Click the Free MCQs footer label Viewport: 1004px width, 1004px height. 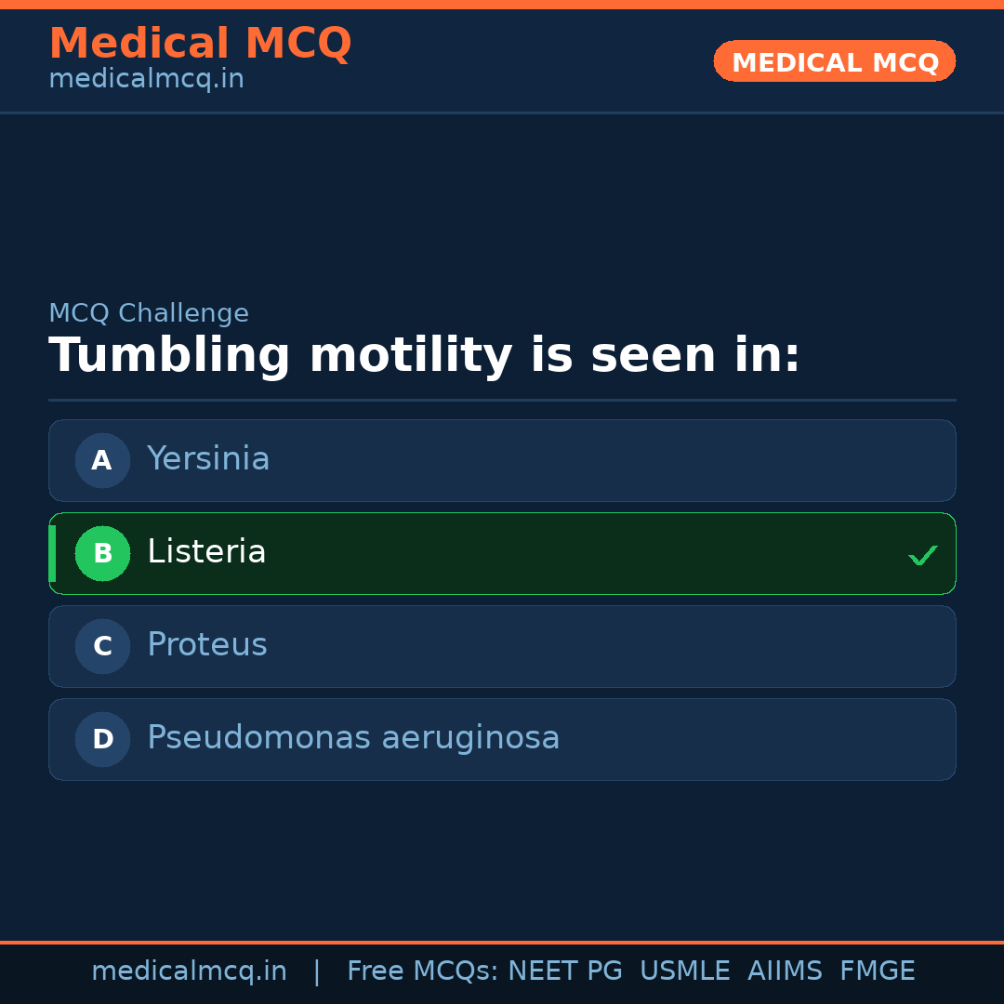point(422,971)
